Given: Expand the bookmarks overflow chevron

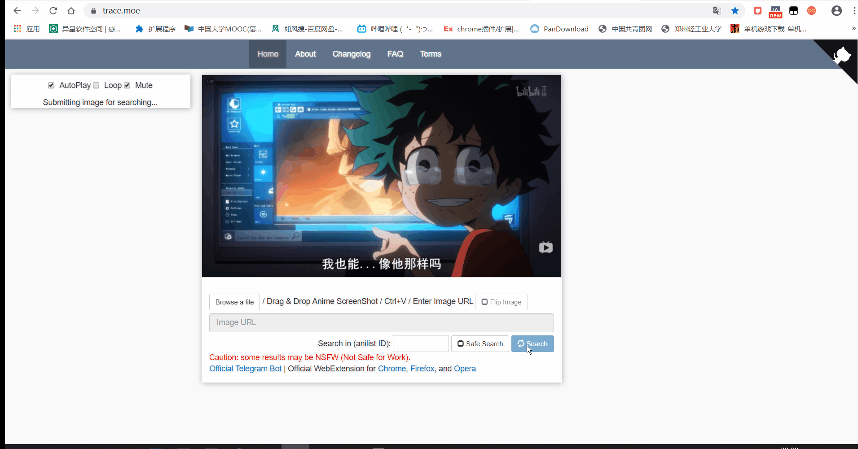Looking at the screenshot, I should point(853,28).
